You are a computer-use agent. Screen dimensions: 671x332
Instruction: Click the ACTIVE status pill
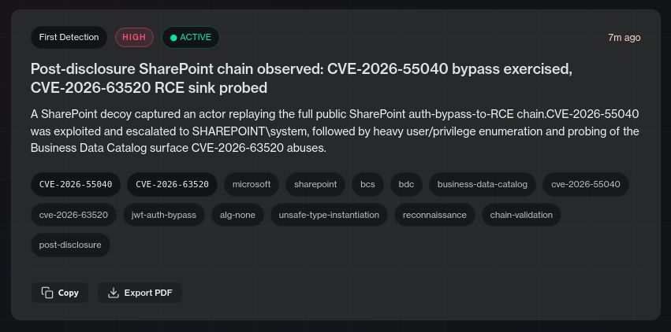point(191,37)
